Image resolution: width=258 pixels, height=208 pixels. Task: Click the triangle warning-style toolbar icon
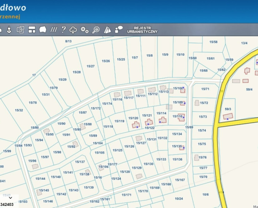tap(107, 30)
